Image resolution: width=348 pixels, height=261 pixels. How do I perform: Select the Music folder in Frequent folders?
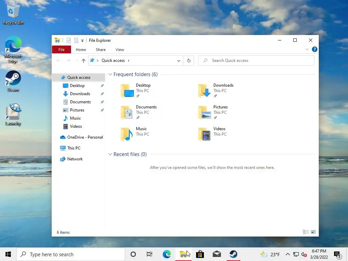coord(135,134)
